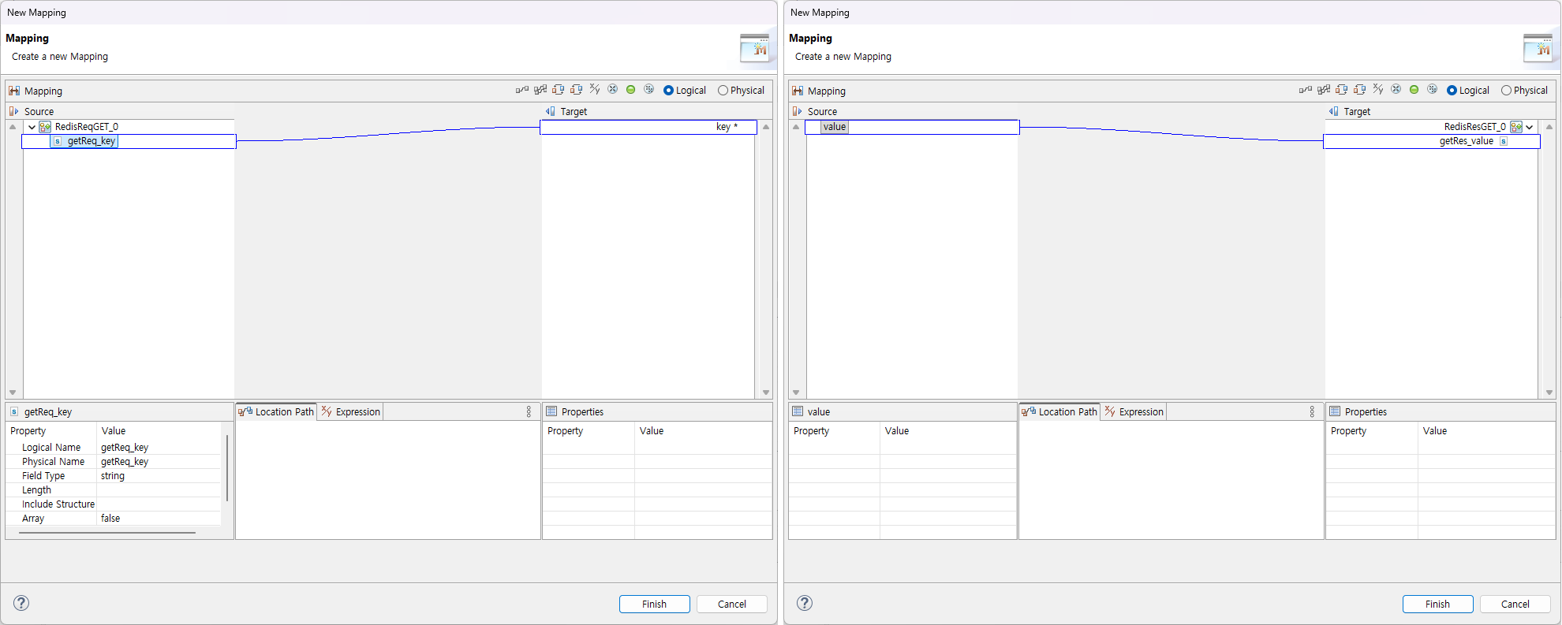Click the circled X icon in the right window toolbar
This screenshot has width=1562, height=625.
point(1396,90)
